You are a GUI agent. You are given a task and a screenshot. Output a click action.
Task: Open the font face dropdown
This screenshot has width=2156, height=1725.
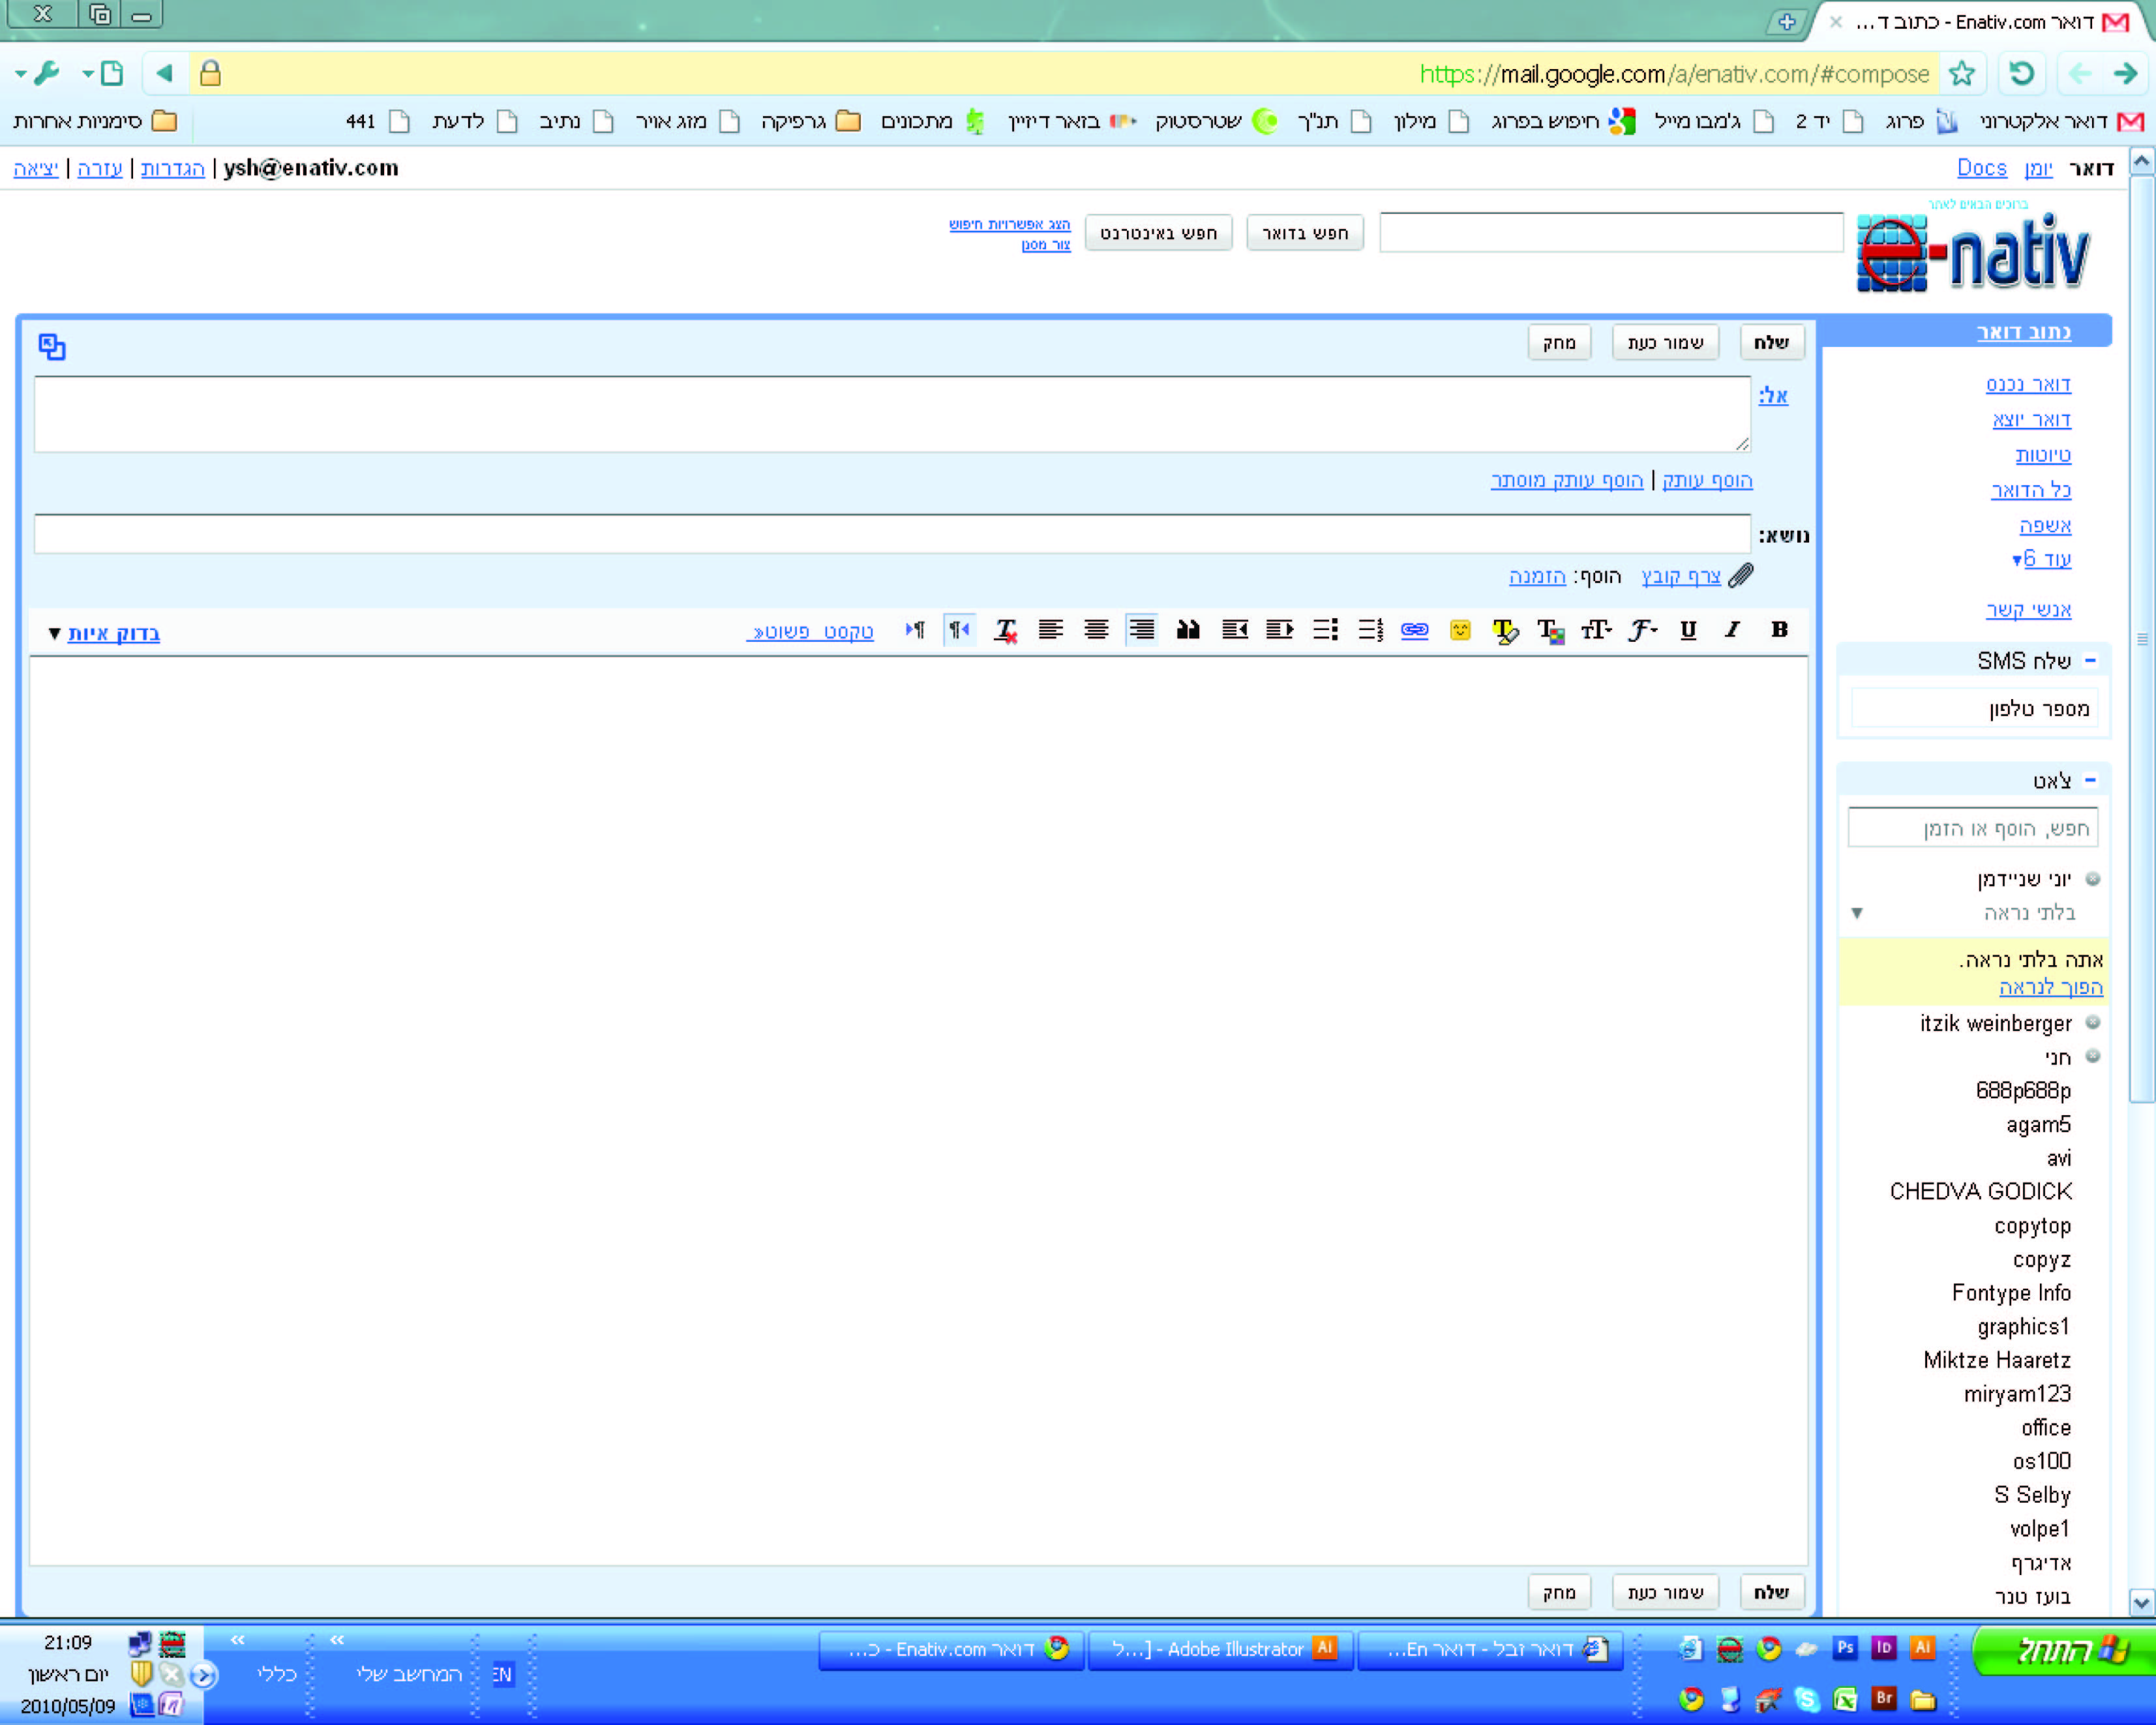click(1642, 630)
